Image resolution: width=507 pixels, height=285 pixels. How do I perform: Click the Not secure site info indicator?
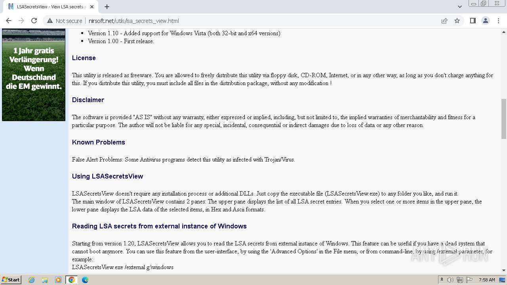[x=65, y=21]
